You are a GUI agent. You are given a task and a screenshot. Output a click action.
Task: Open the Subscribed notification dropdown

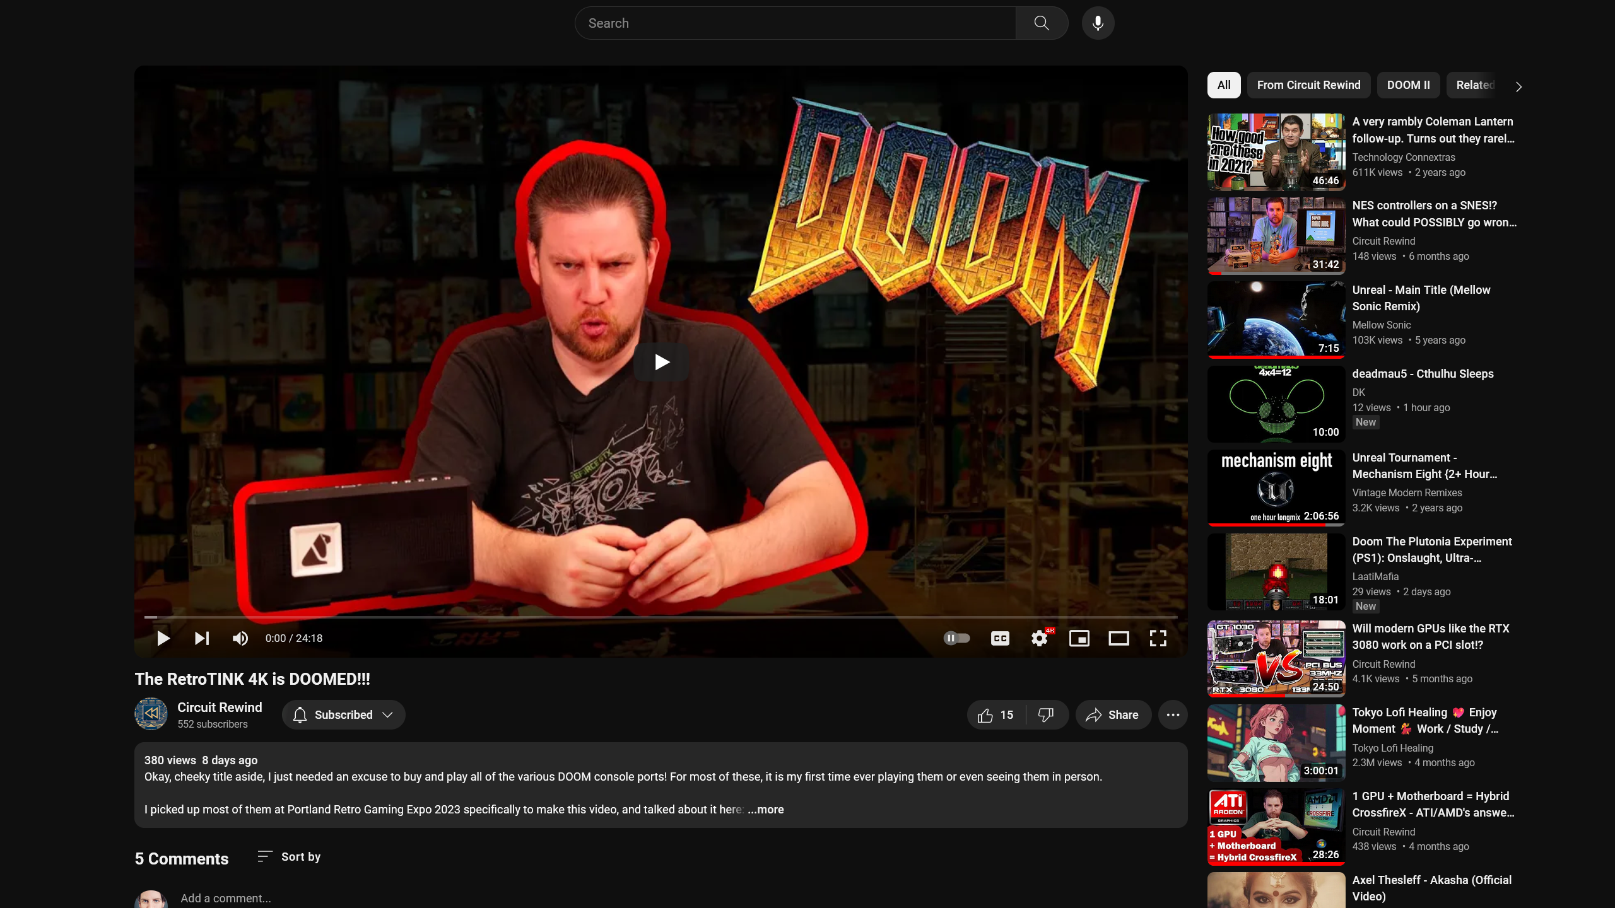coord(344,714)
